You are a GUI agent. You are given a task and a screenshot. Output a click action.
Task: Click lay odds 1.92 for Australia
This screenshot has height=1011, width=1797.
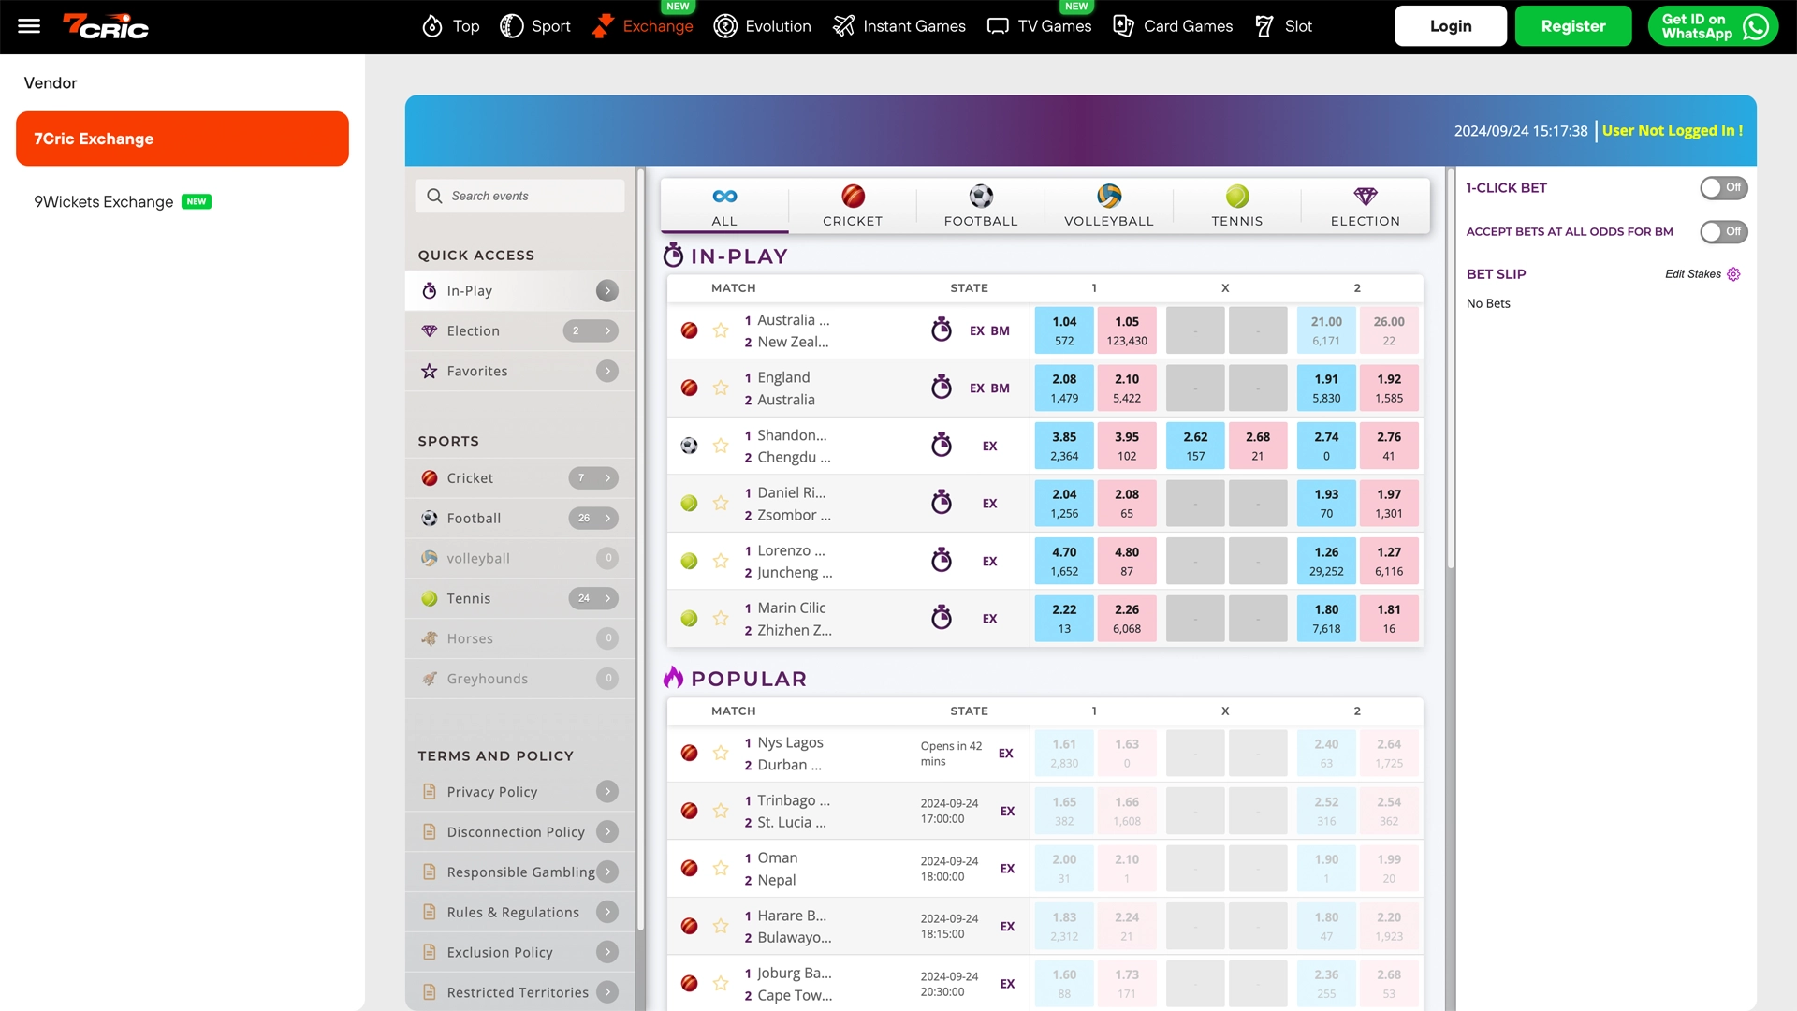1389,388
